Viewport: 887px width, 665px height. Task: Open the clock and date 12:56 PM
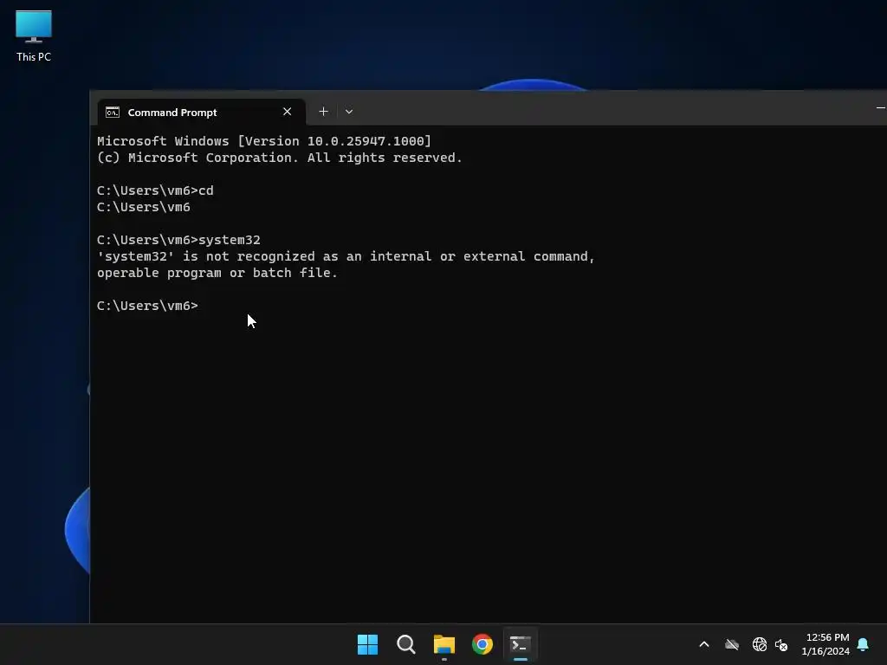point(825,644)
